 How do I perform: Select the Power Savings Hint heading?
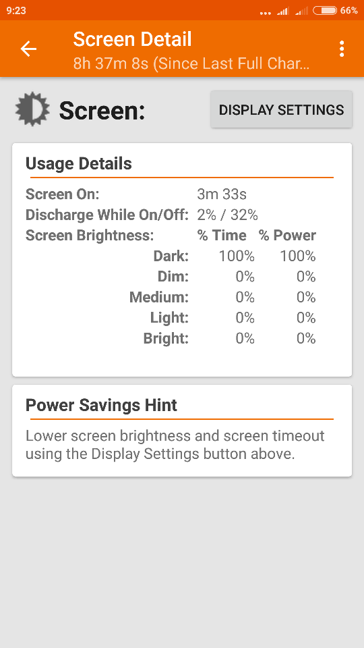click(101, 405)
